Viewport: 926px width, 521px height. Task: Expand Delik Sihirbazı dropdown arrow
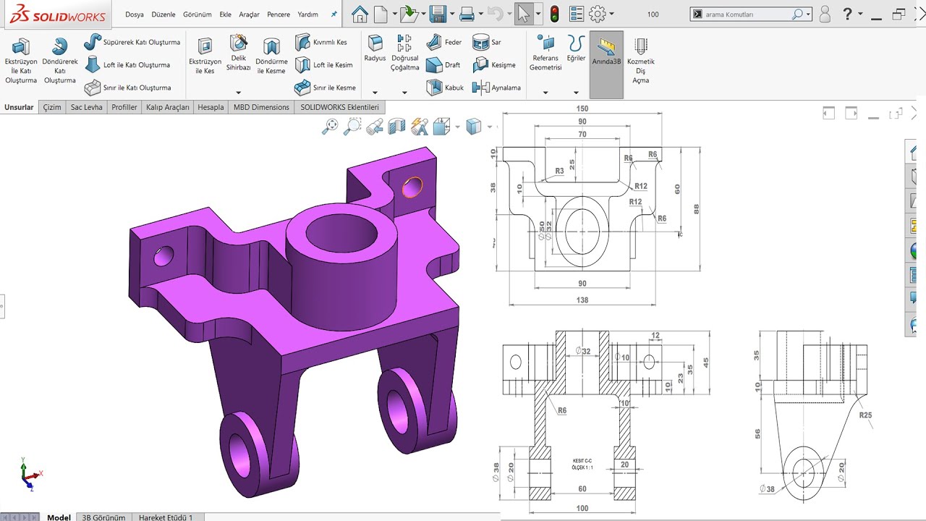[x=238, y=93]
